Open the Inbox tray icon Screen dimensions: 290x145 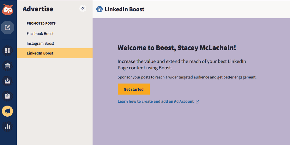click(x=7, y=81)
